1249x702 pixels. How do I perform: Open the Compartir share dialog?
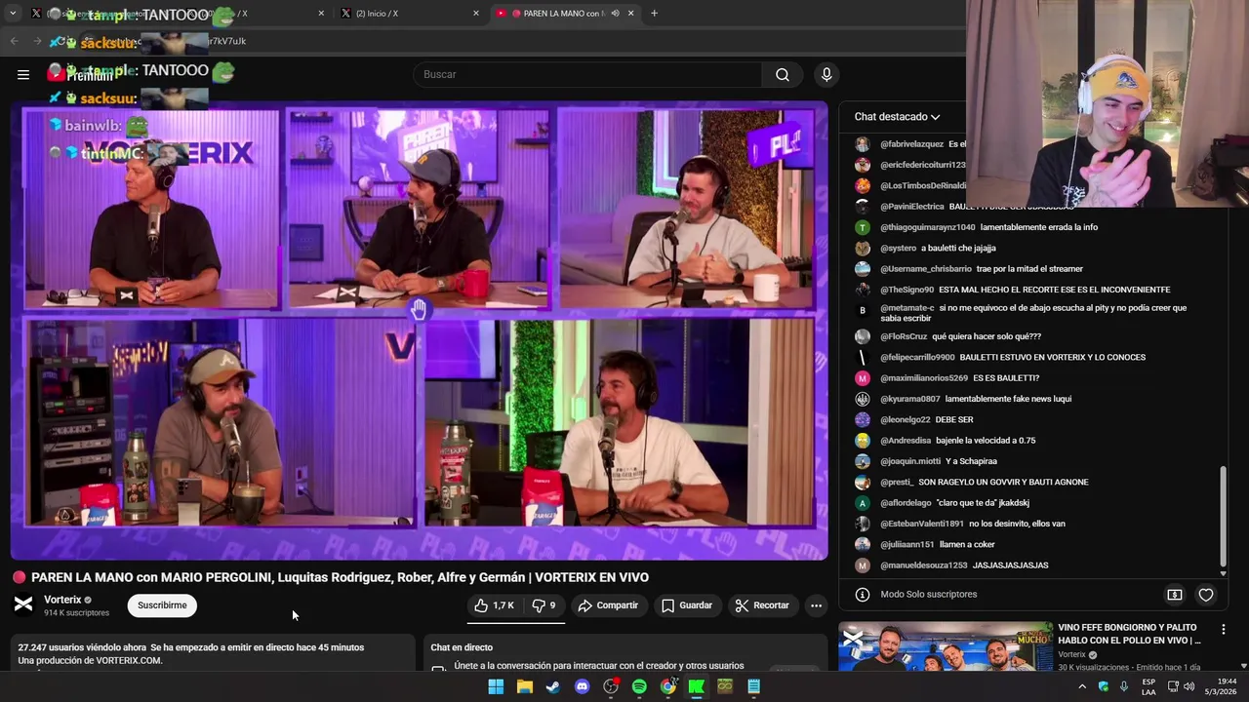pos(608,605)
